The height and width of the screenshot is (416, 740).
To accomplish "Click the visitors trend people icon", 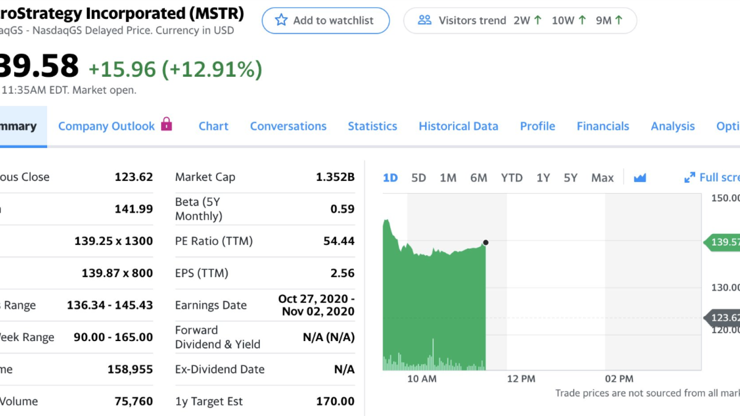I will tap(425, 20).
